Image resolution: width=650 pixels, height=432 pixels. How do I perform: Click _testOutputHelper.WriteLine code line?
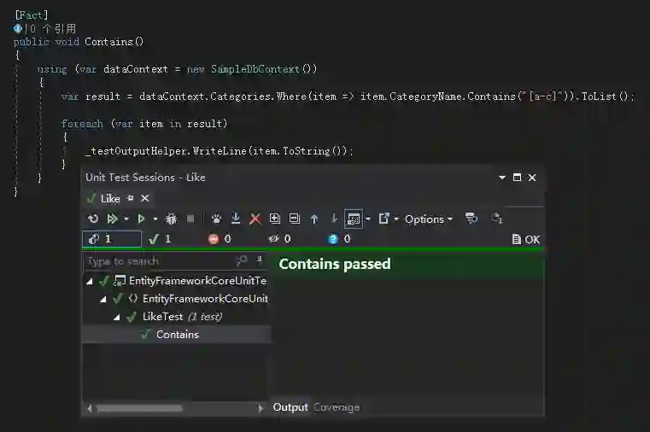[x=220, y=151]
